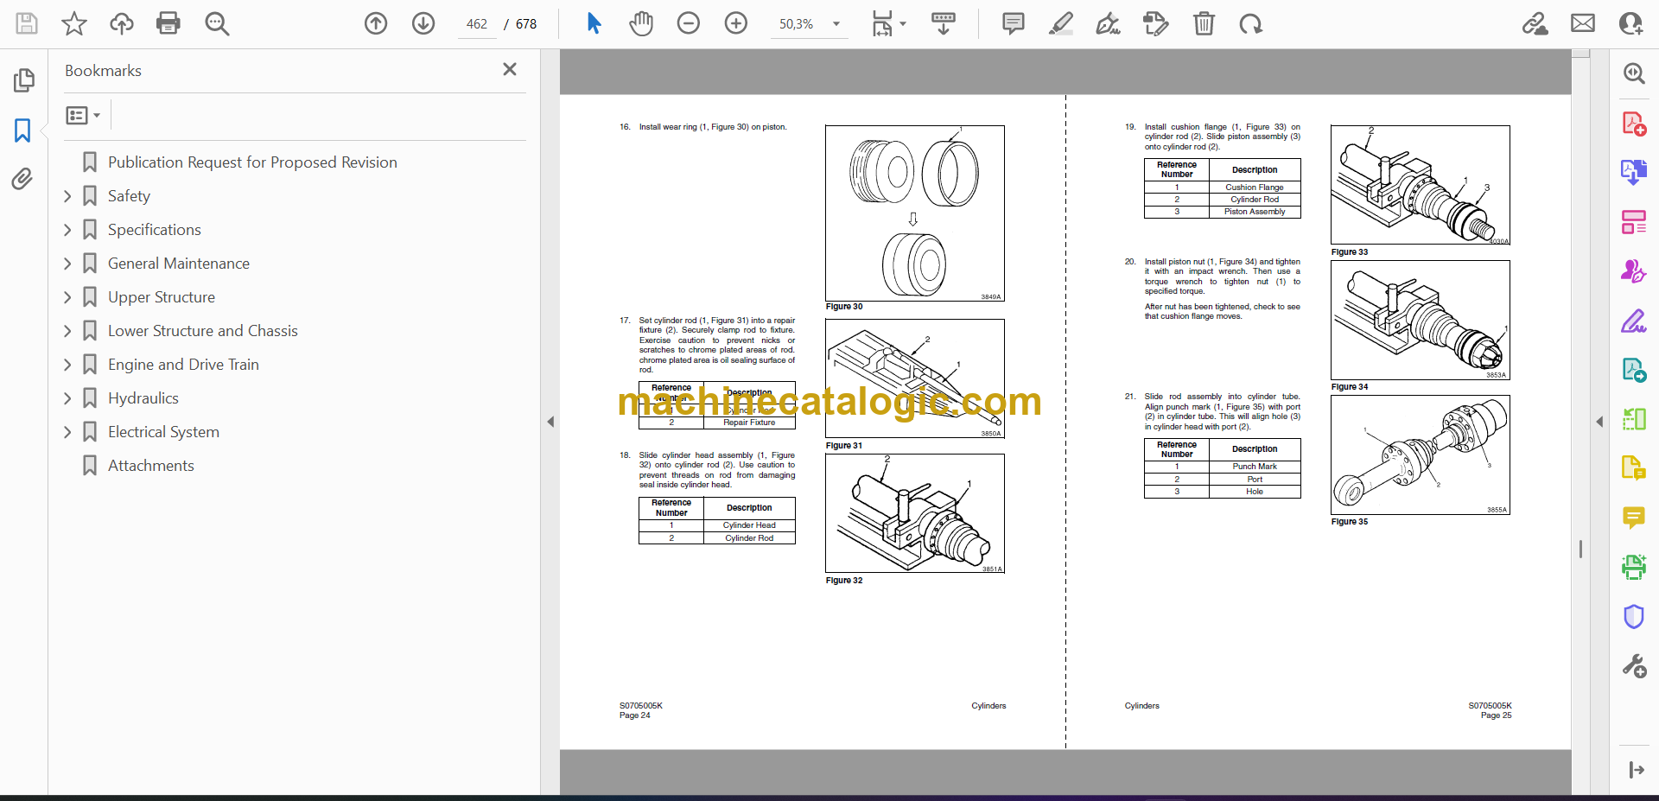The height and width of the screenshot is (801, 1659).
Task: Open the attachments paperclip panel
Action: 22,179
